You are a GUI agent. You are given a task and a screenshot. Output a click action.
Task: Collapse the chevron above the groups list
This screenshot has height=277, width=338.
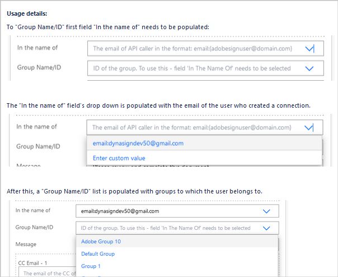pos(266,228)
